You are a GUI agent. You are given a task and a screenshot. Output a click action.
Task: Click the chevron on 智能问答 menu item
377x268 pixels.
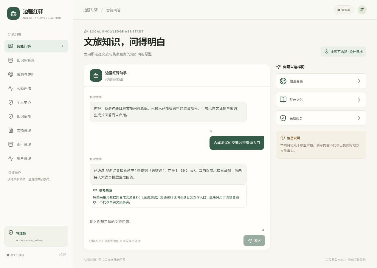click(x=62, y=46)
